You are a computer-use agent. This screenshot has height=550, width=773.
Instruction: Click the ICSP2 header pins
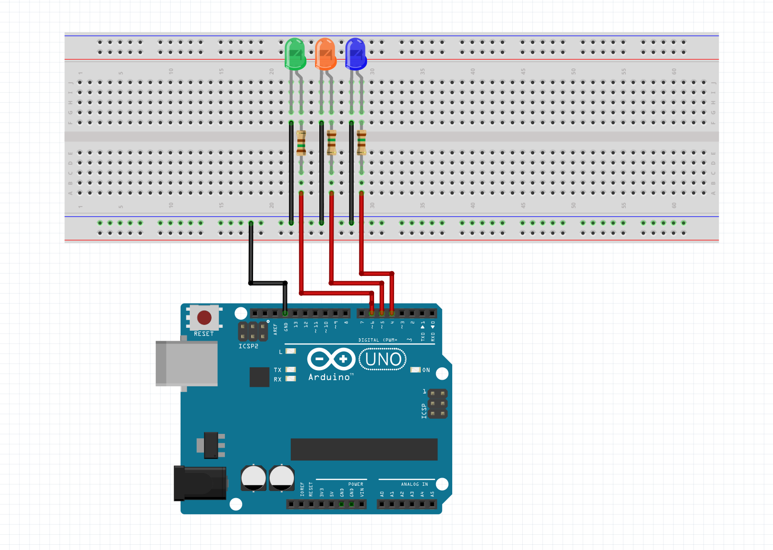[x=253, y=332]
